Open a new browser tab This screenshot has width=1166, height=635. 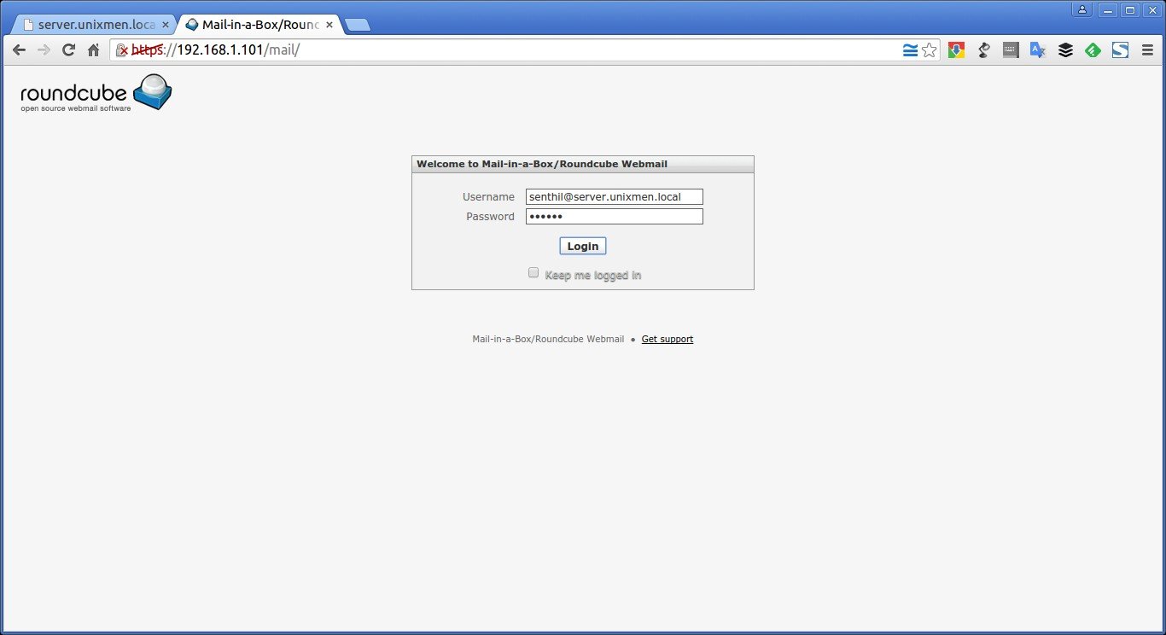[357, 26]
